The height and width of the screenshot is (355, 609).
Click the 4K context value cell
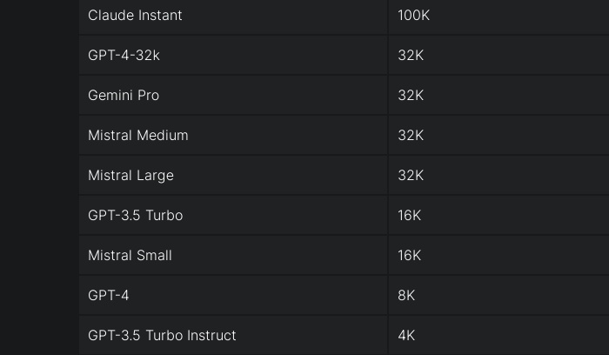click(406, 336)
